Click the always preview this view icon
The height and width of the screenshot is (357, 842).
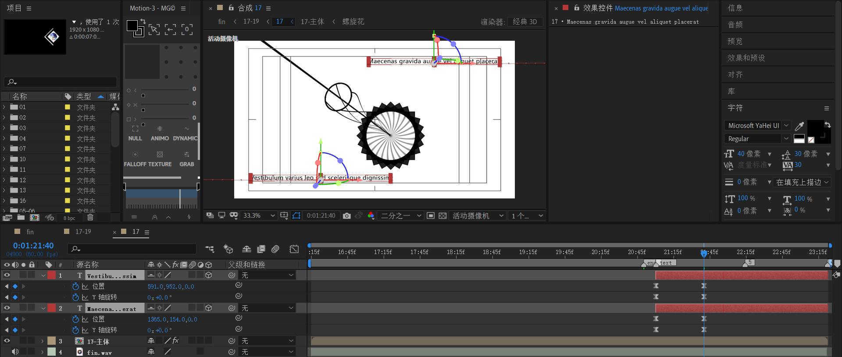click(x=210, y=216)
